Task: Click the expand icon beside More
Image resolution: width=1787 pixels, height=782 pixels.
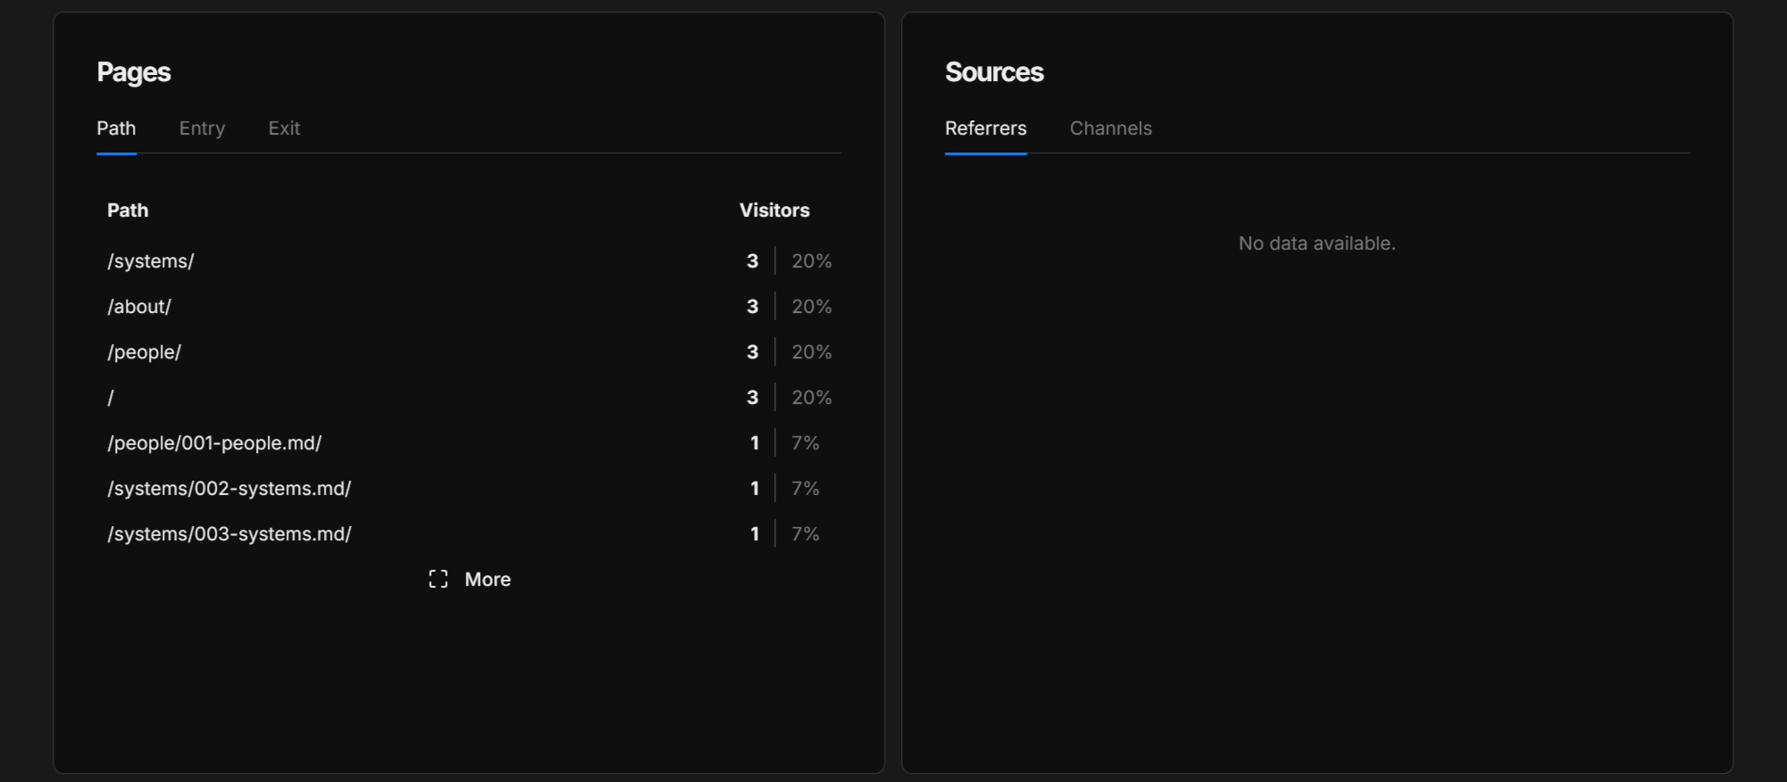Action: tap(438, 580)
